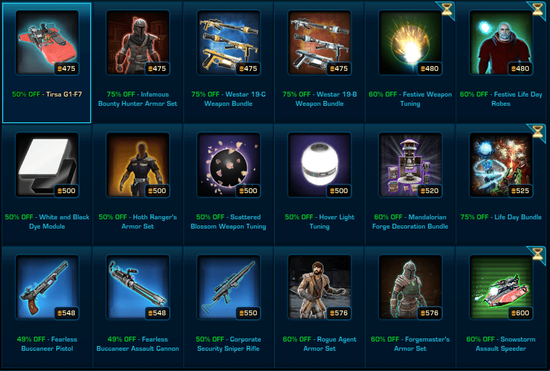
Task: Select the Festive Weapon Tuning icon
Action: (410, 43)
